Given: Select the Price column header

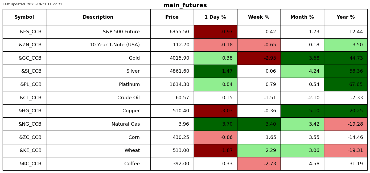Looking at the screenshot, I should click(x=172, y=17).
